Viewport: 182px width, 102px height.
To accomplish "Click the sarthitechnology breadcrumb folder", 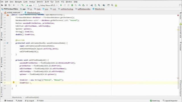I will (67, 9).
